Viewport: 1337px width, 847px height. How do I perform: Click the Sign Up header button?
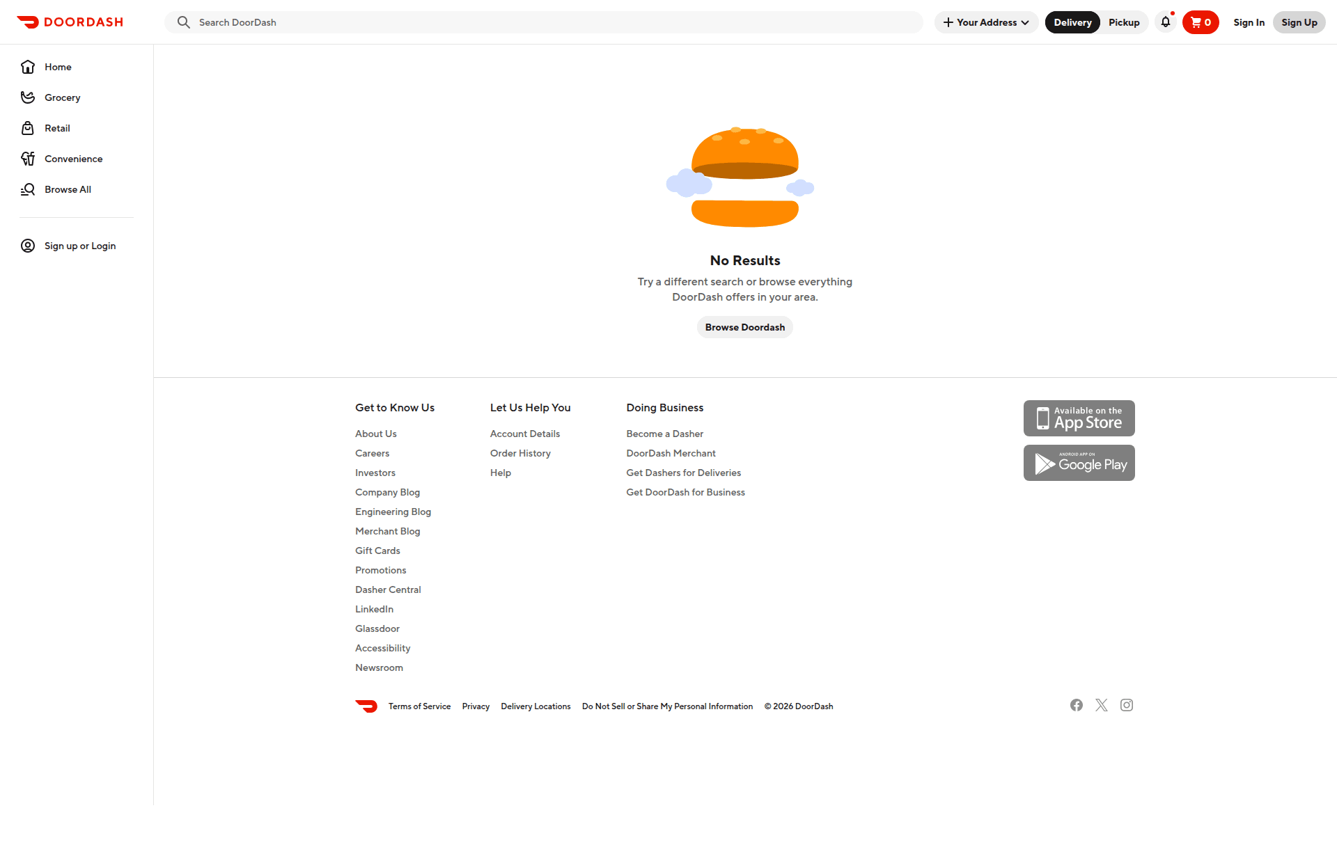click(1299, 22)
